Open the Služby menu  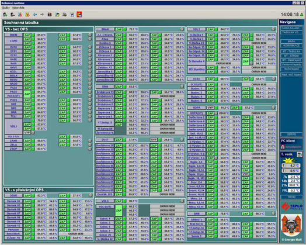click(6, 8)
